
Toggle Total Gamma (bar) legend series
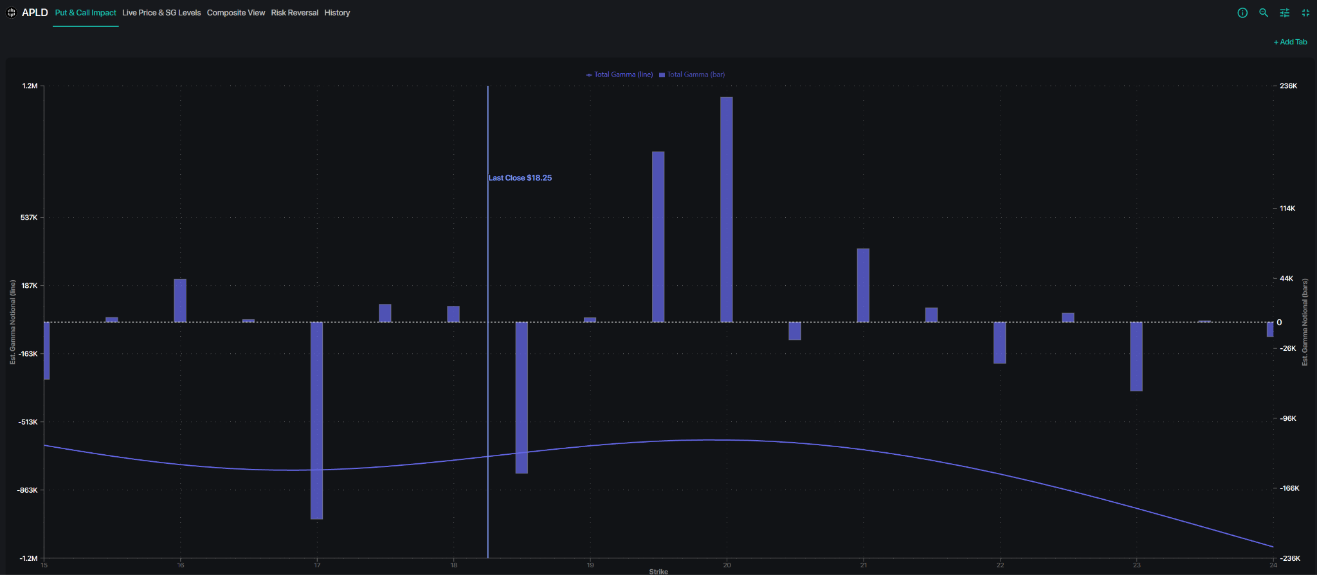pos(692,75)
